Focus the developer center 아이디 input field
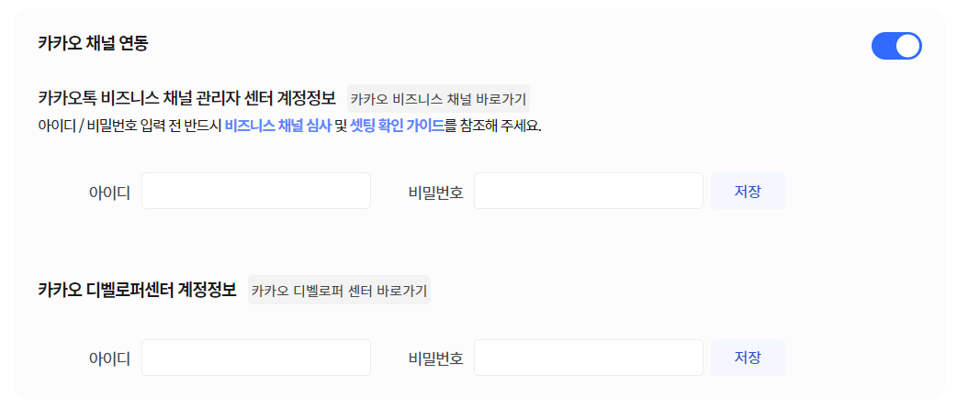The image size is (968, 419). tap(255, 358)
